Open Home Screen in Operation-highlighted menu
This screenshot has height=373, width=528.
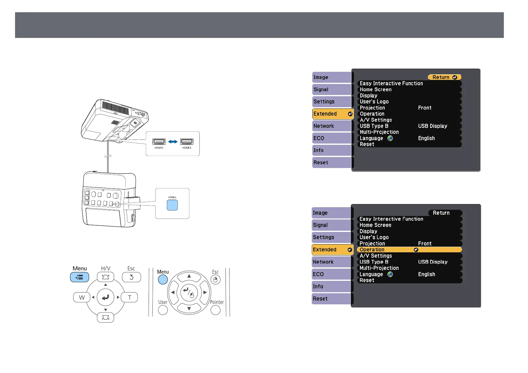pos(410,225)
